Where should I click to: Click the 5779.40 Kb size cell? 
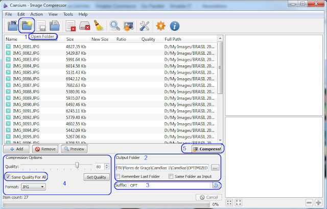76,118
